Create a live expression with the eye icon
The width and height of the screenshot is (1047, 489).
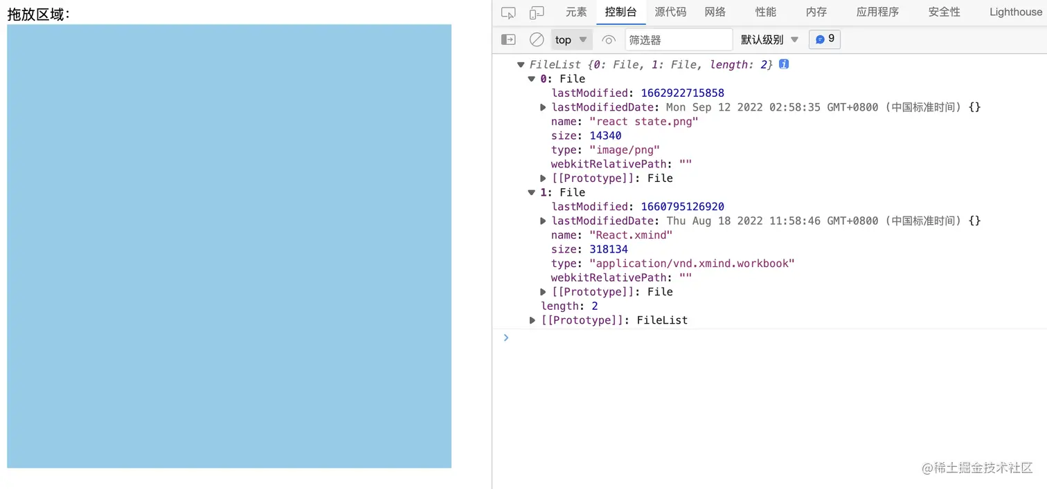click(608, 39)
